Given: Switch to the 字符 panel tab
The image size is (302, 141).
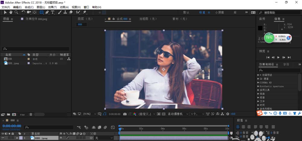Looking at the screenshot, I should [x=286, y=64].
